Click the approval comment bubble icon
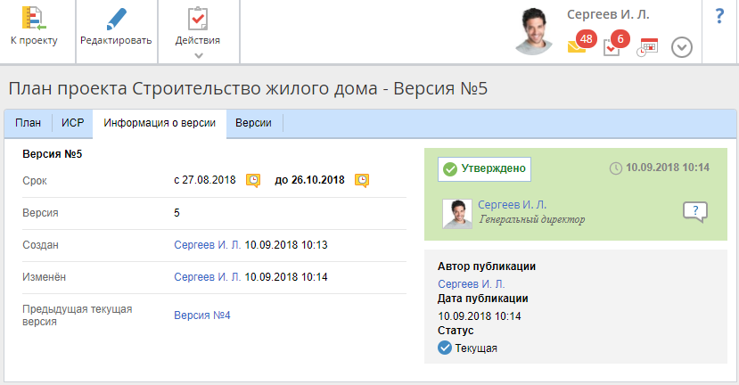The image size is (739, 385). (x=694, y=212)
